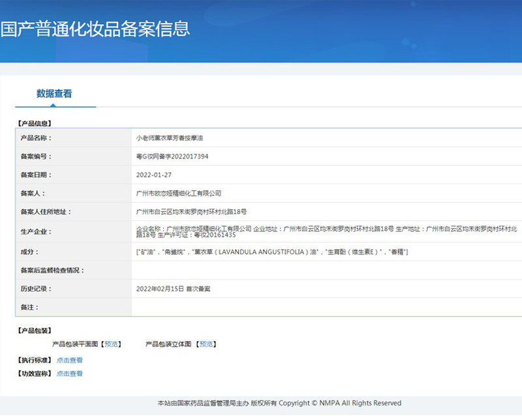This screenshot has width=522, height=416.
Task: Click the 产品包装平面图 label
Action: (x=75, y=344)
